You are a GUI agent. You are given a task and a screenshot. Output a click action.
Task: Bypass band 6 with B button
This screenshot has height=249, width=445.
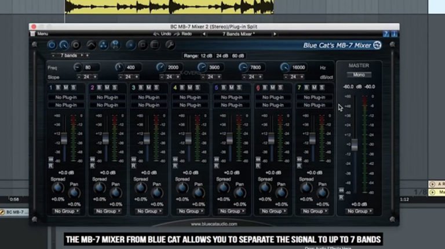pyautogui.click(x=266, y=88)
